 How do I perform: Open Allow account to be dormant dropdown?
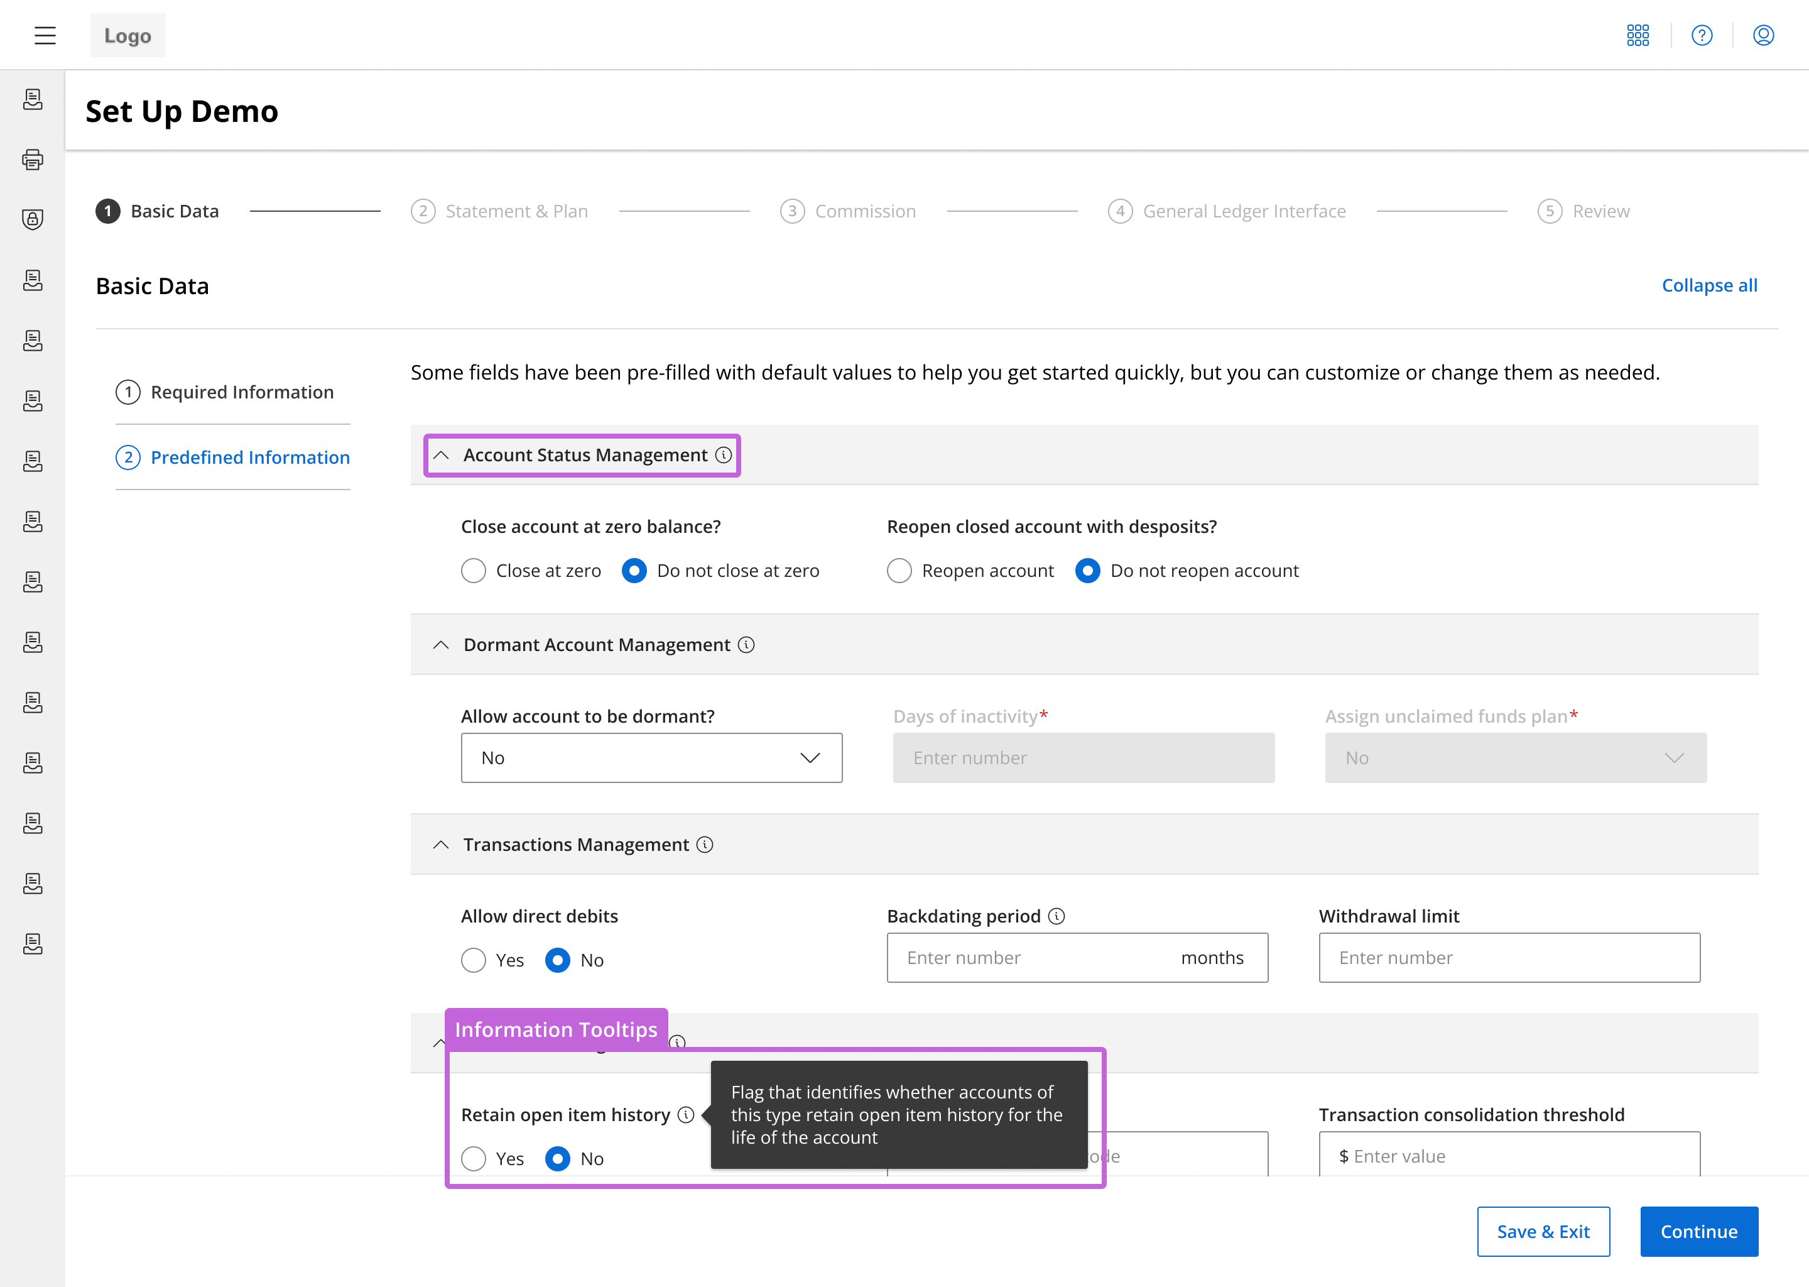coord(651,758)
